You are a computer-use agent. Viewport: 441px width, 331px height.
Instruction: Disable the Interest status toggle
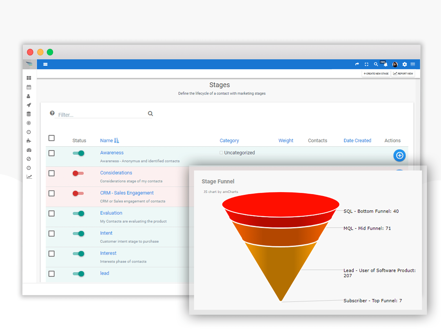coord(78,254)
